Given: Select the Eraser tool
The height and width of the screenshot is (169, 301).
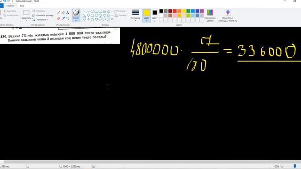Looking at the screenshot, I should pyautogui.click(x=58, y=19).
